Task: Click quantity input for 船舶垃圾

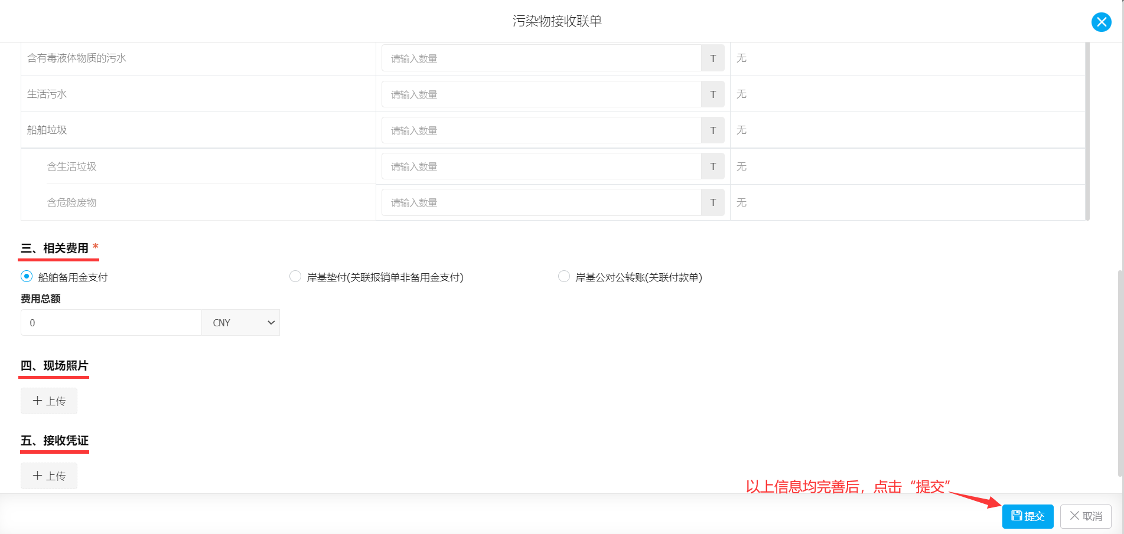Action: pos(541,130)
